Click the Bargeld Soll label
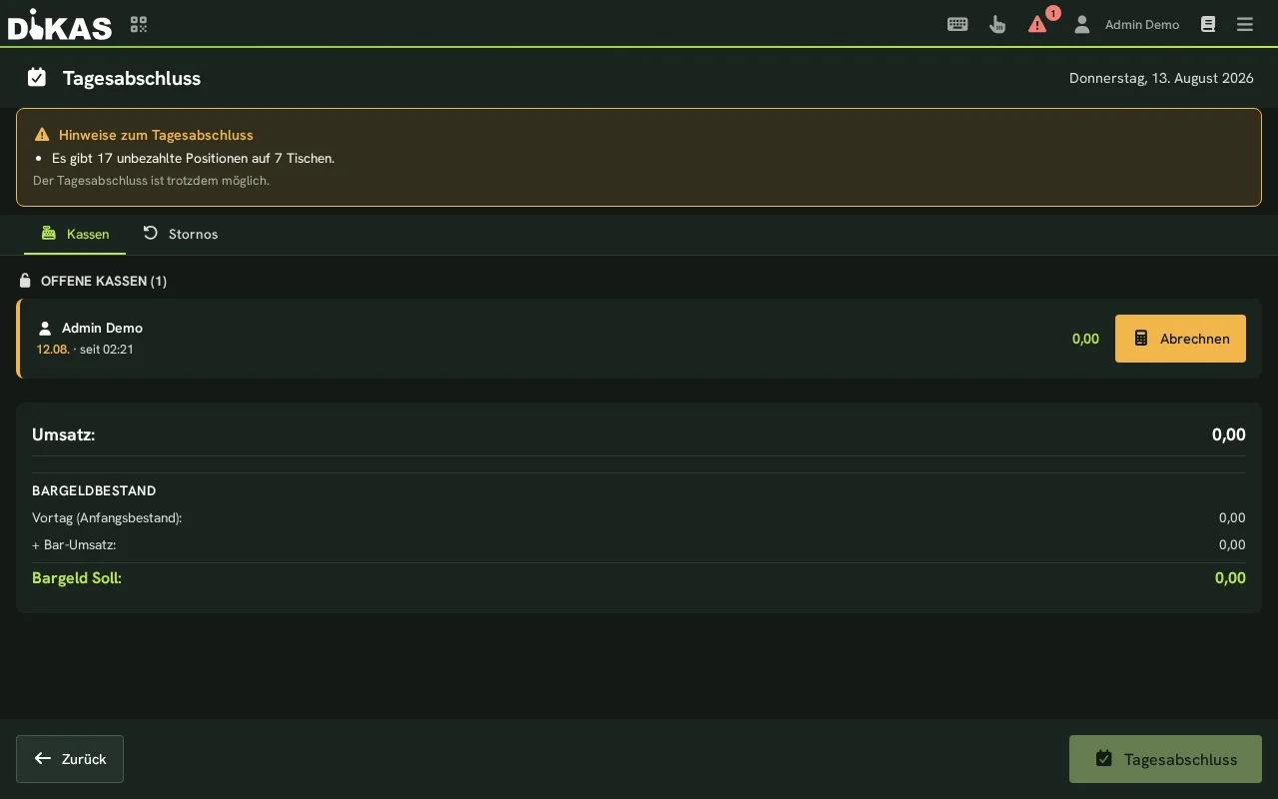Viewport: 1278px width, 799px height. click(x=77, y=578)
